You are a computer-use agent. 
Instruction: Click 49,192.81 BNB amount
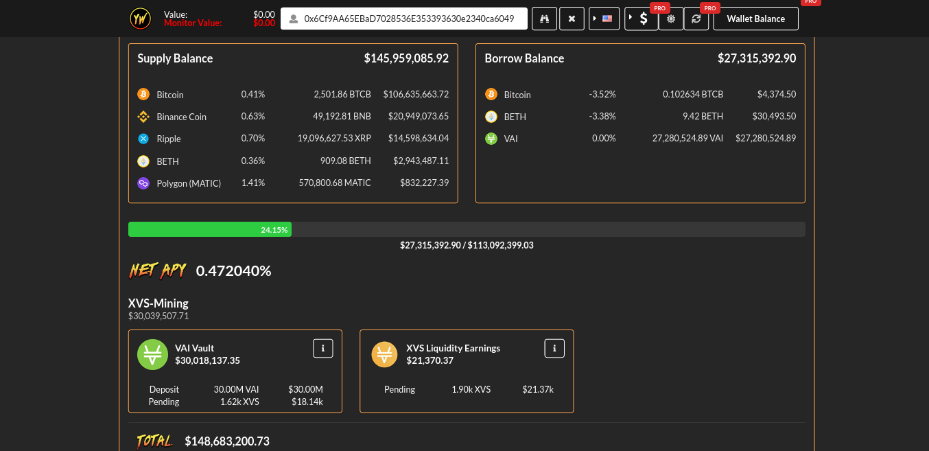coord(342,116)
